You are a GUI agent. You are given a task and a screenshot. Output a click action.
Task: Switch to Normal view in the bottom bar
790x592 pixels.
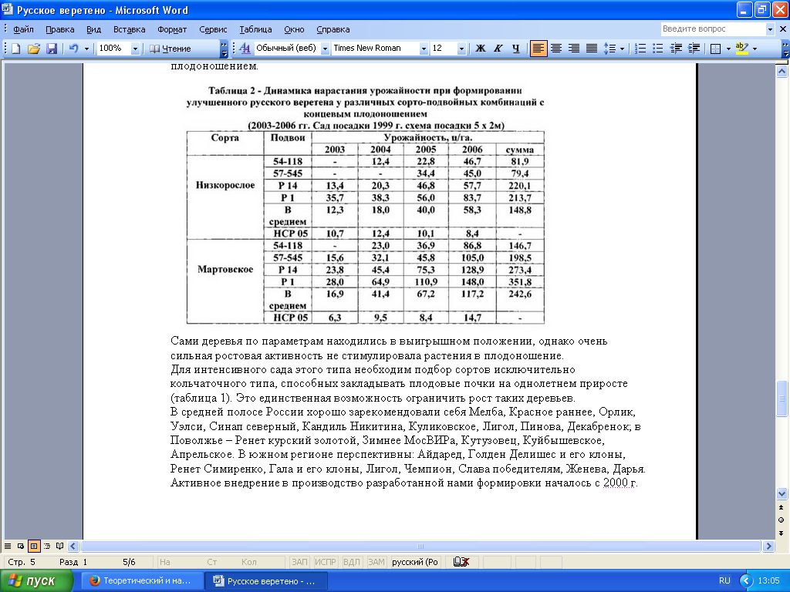tap(8, 546)
